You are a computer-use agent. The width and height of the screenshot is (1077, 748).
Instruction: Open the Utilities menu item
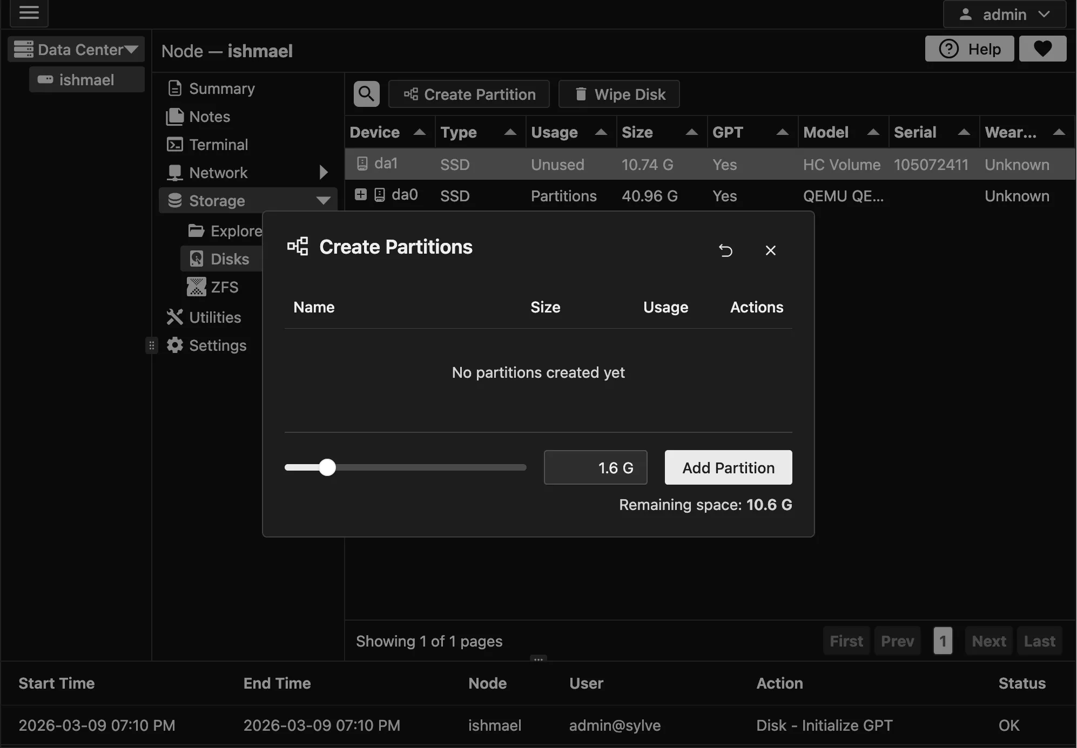(214, 317)
